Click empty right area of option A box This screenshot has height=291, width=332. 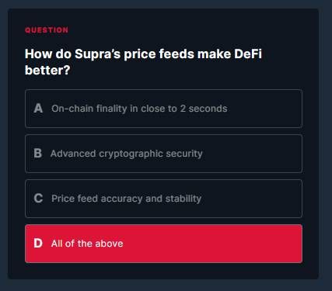264,109
